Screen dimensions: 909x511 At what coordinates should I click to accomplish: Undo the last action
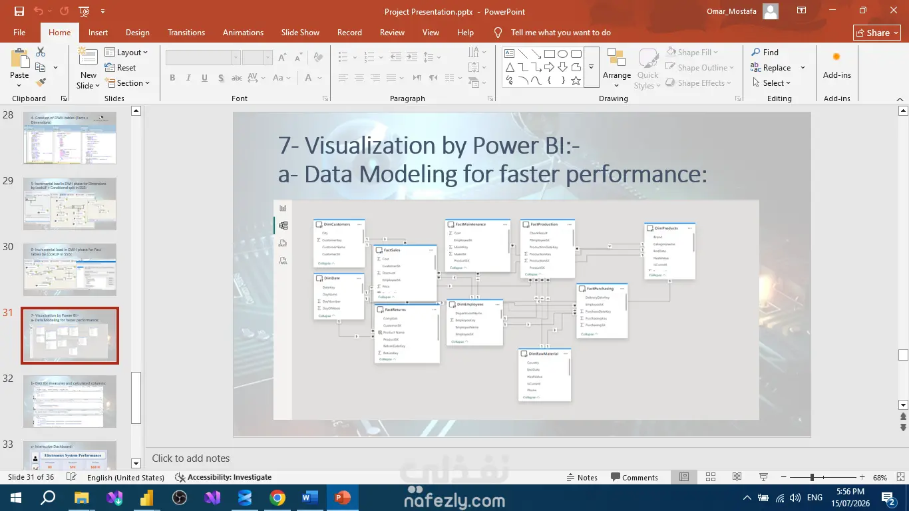[x=39, y=11]
